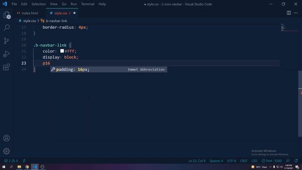Open Run and Debug view
Viewport: 302px width, 170px height.
pyautogui.click(x=7, y=54)
